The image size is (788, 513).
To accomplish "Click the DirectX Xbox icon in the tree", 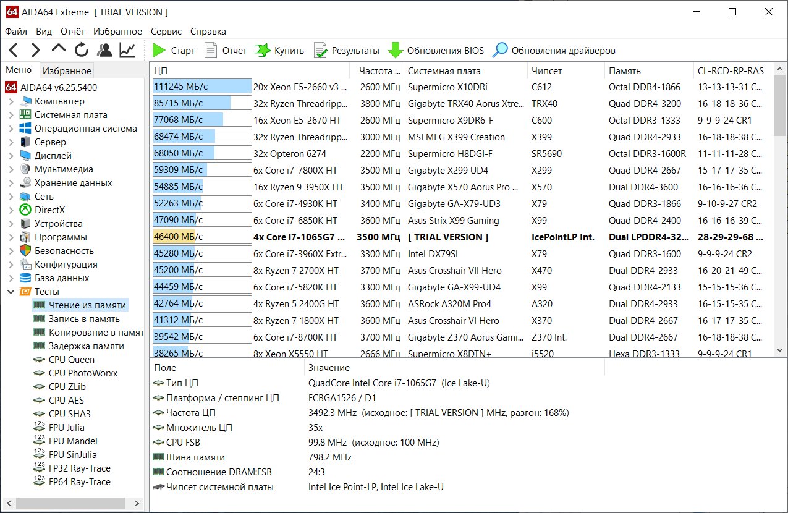I will (25, 210).
